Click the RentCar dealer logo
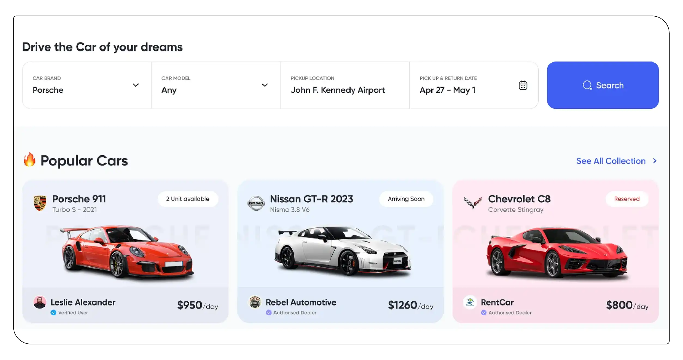Image resolution: width=683 pixels, height=360 pixels. tap(470, 302)
